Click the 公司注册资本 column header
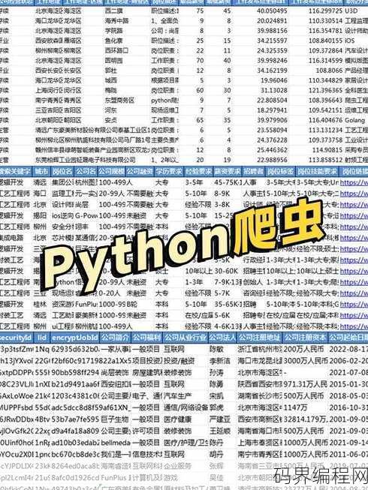This screenshot has height=490, width=368. (x=306, y=338)
